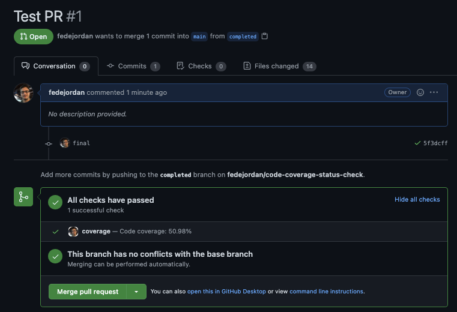
Task: Click the green merge icon badge
Action: 23,197
